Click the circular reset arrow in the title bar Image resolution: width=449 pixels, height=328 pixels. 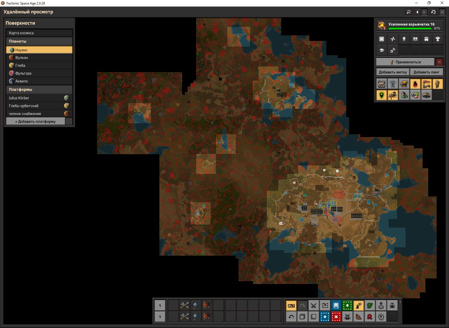coord(433,12)
